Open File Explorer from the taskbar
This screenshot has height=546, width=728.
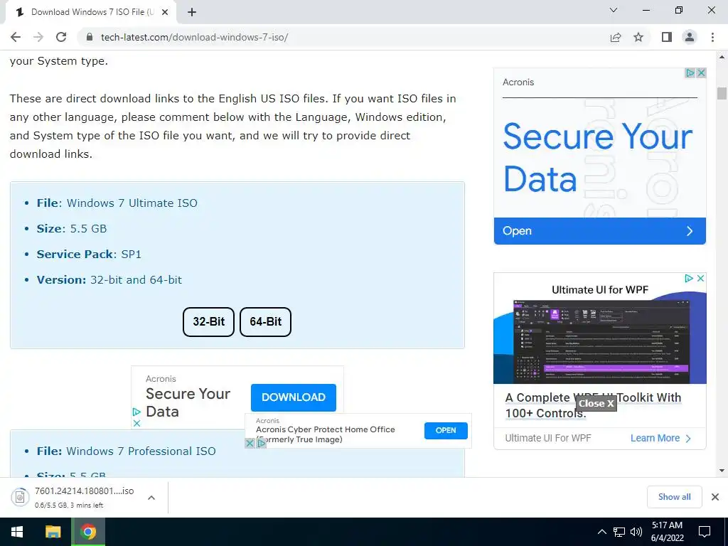coord(53,532)
